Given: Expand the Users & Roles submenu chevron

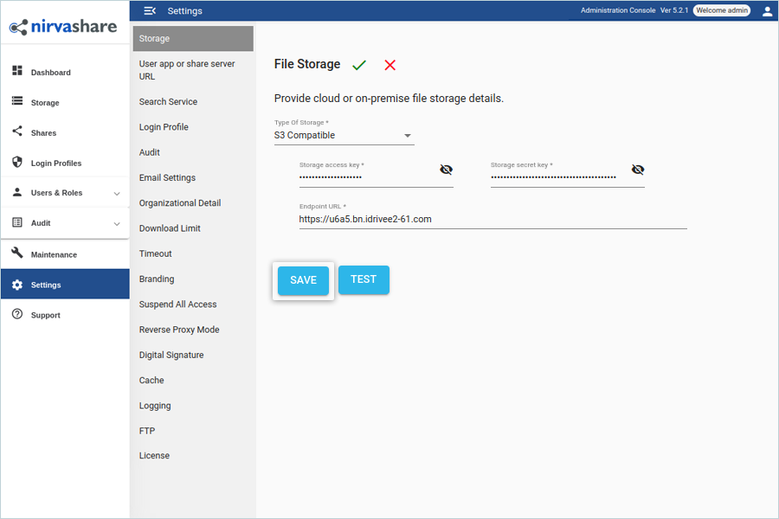Looking at the screenshot, I should point(117,194).
